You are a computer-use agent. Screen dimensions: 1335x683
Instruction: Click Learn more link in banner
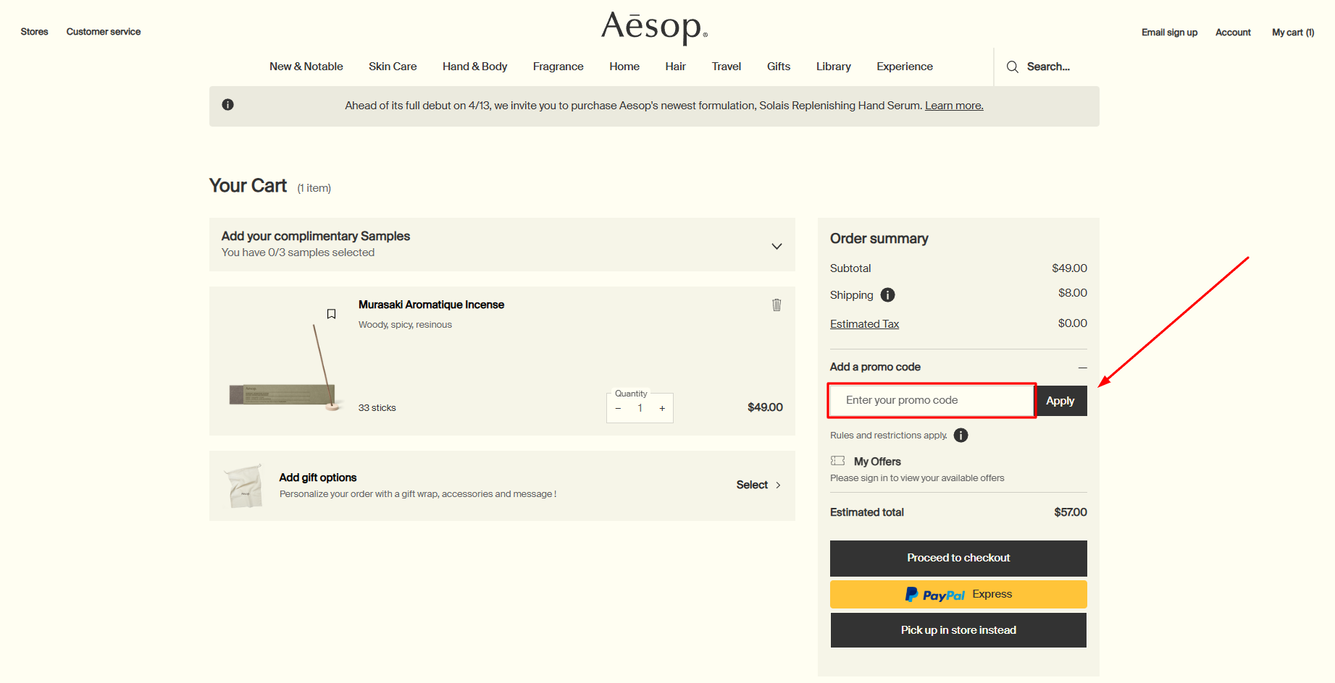(x=954, y=106)
